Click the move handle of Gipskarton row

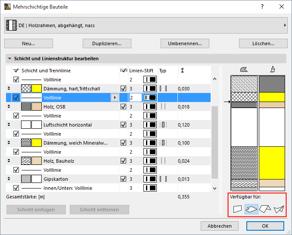tap(9, 179)
